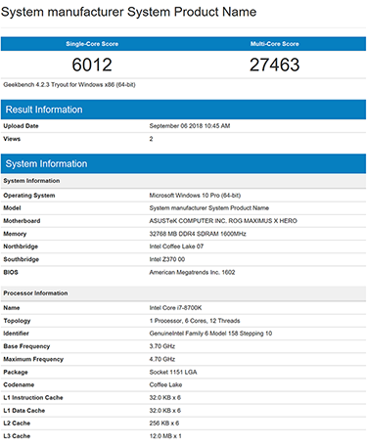Image resolution: width=367 pixels, height=447 pixels.
Task: Click the Processor Information subheading
Action: (x=183, y=293)
